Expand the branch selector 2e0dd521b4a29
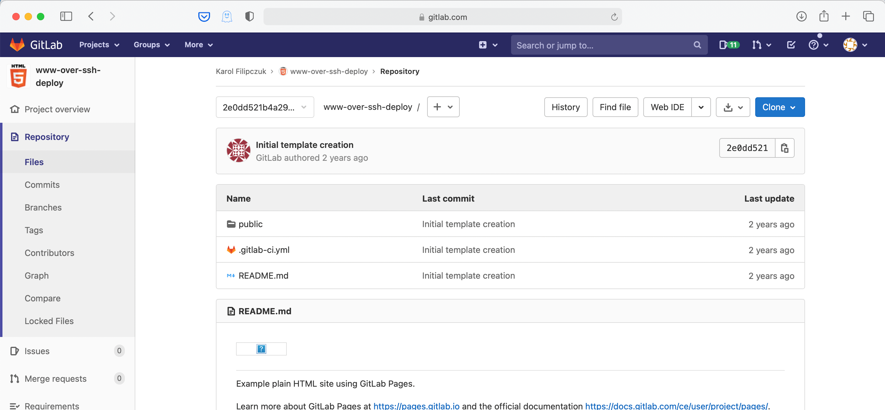Viewport: 885px width, 410px height. (264, 107)
